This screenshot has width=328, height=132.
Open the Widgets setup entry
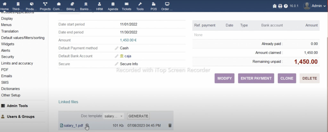click(8, 44)
